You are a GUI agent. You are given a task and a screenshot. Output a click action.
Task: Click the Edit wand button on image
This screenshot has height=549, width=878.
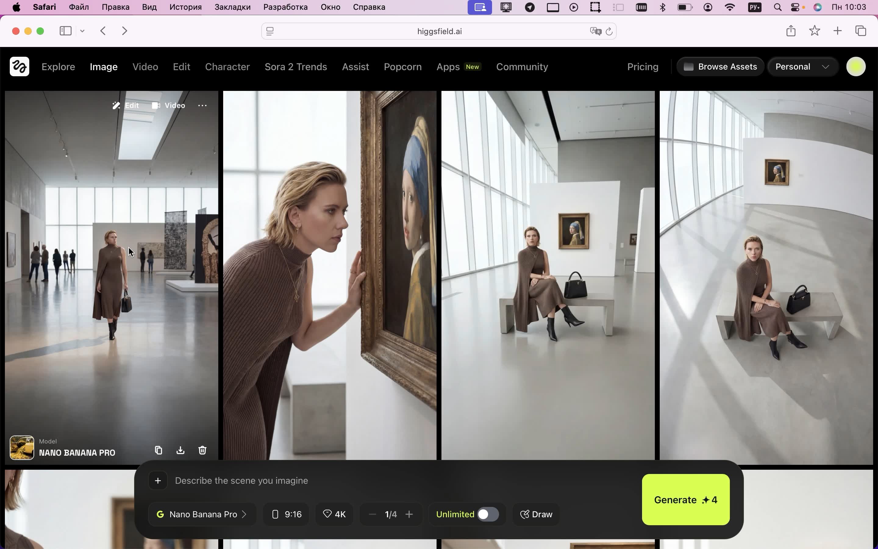pyautogui.click(x=126, y=106)
